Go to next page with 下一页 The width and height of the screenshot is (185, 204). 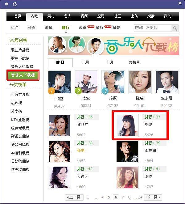tap(154, 197)
